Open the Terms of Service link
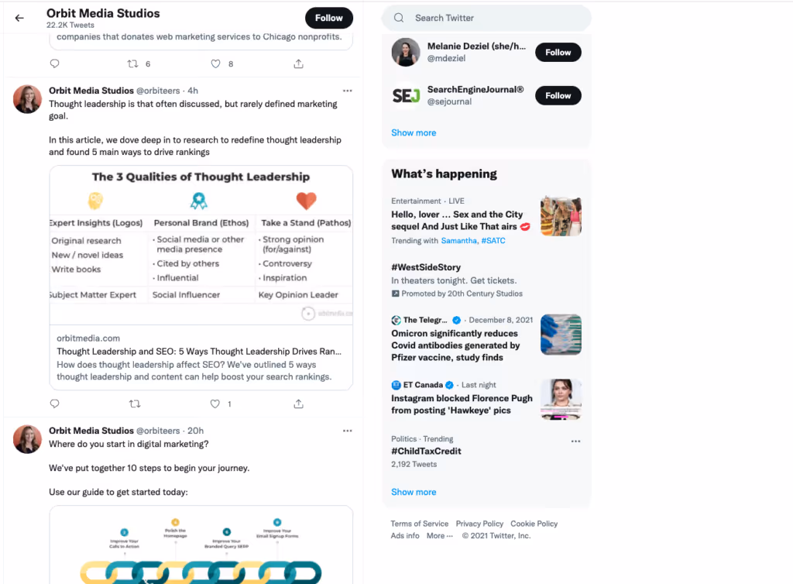The image size is (793, 584). [419, 524]
